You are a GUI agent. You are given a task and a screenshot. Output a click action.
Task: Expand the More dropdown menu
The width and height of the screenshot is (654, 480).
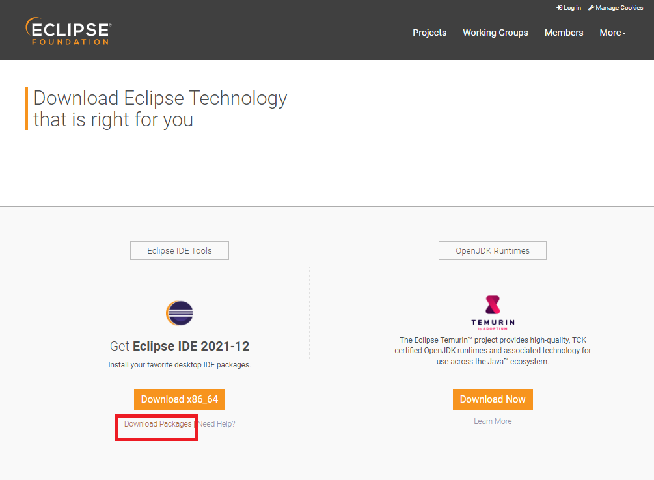tap(613, 33)
